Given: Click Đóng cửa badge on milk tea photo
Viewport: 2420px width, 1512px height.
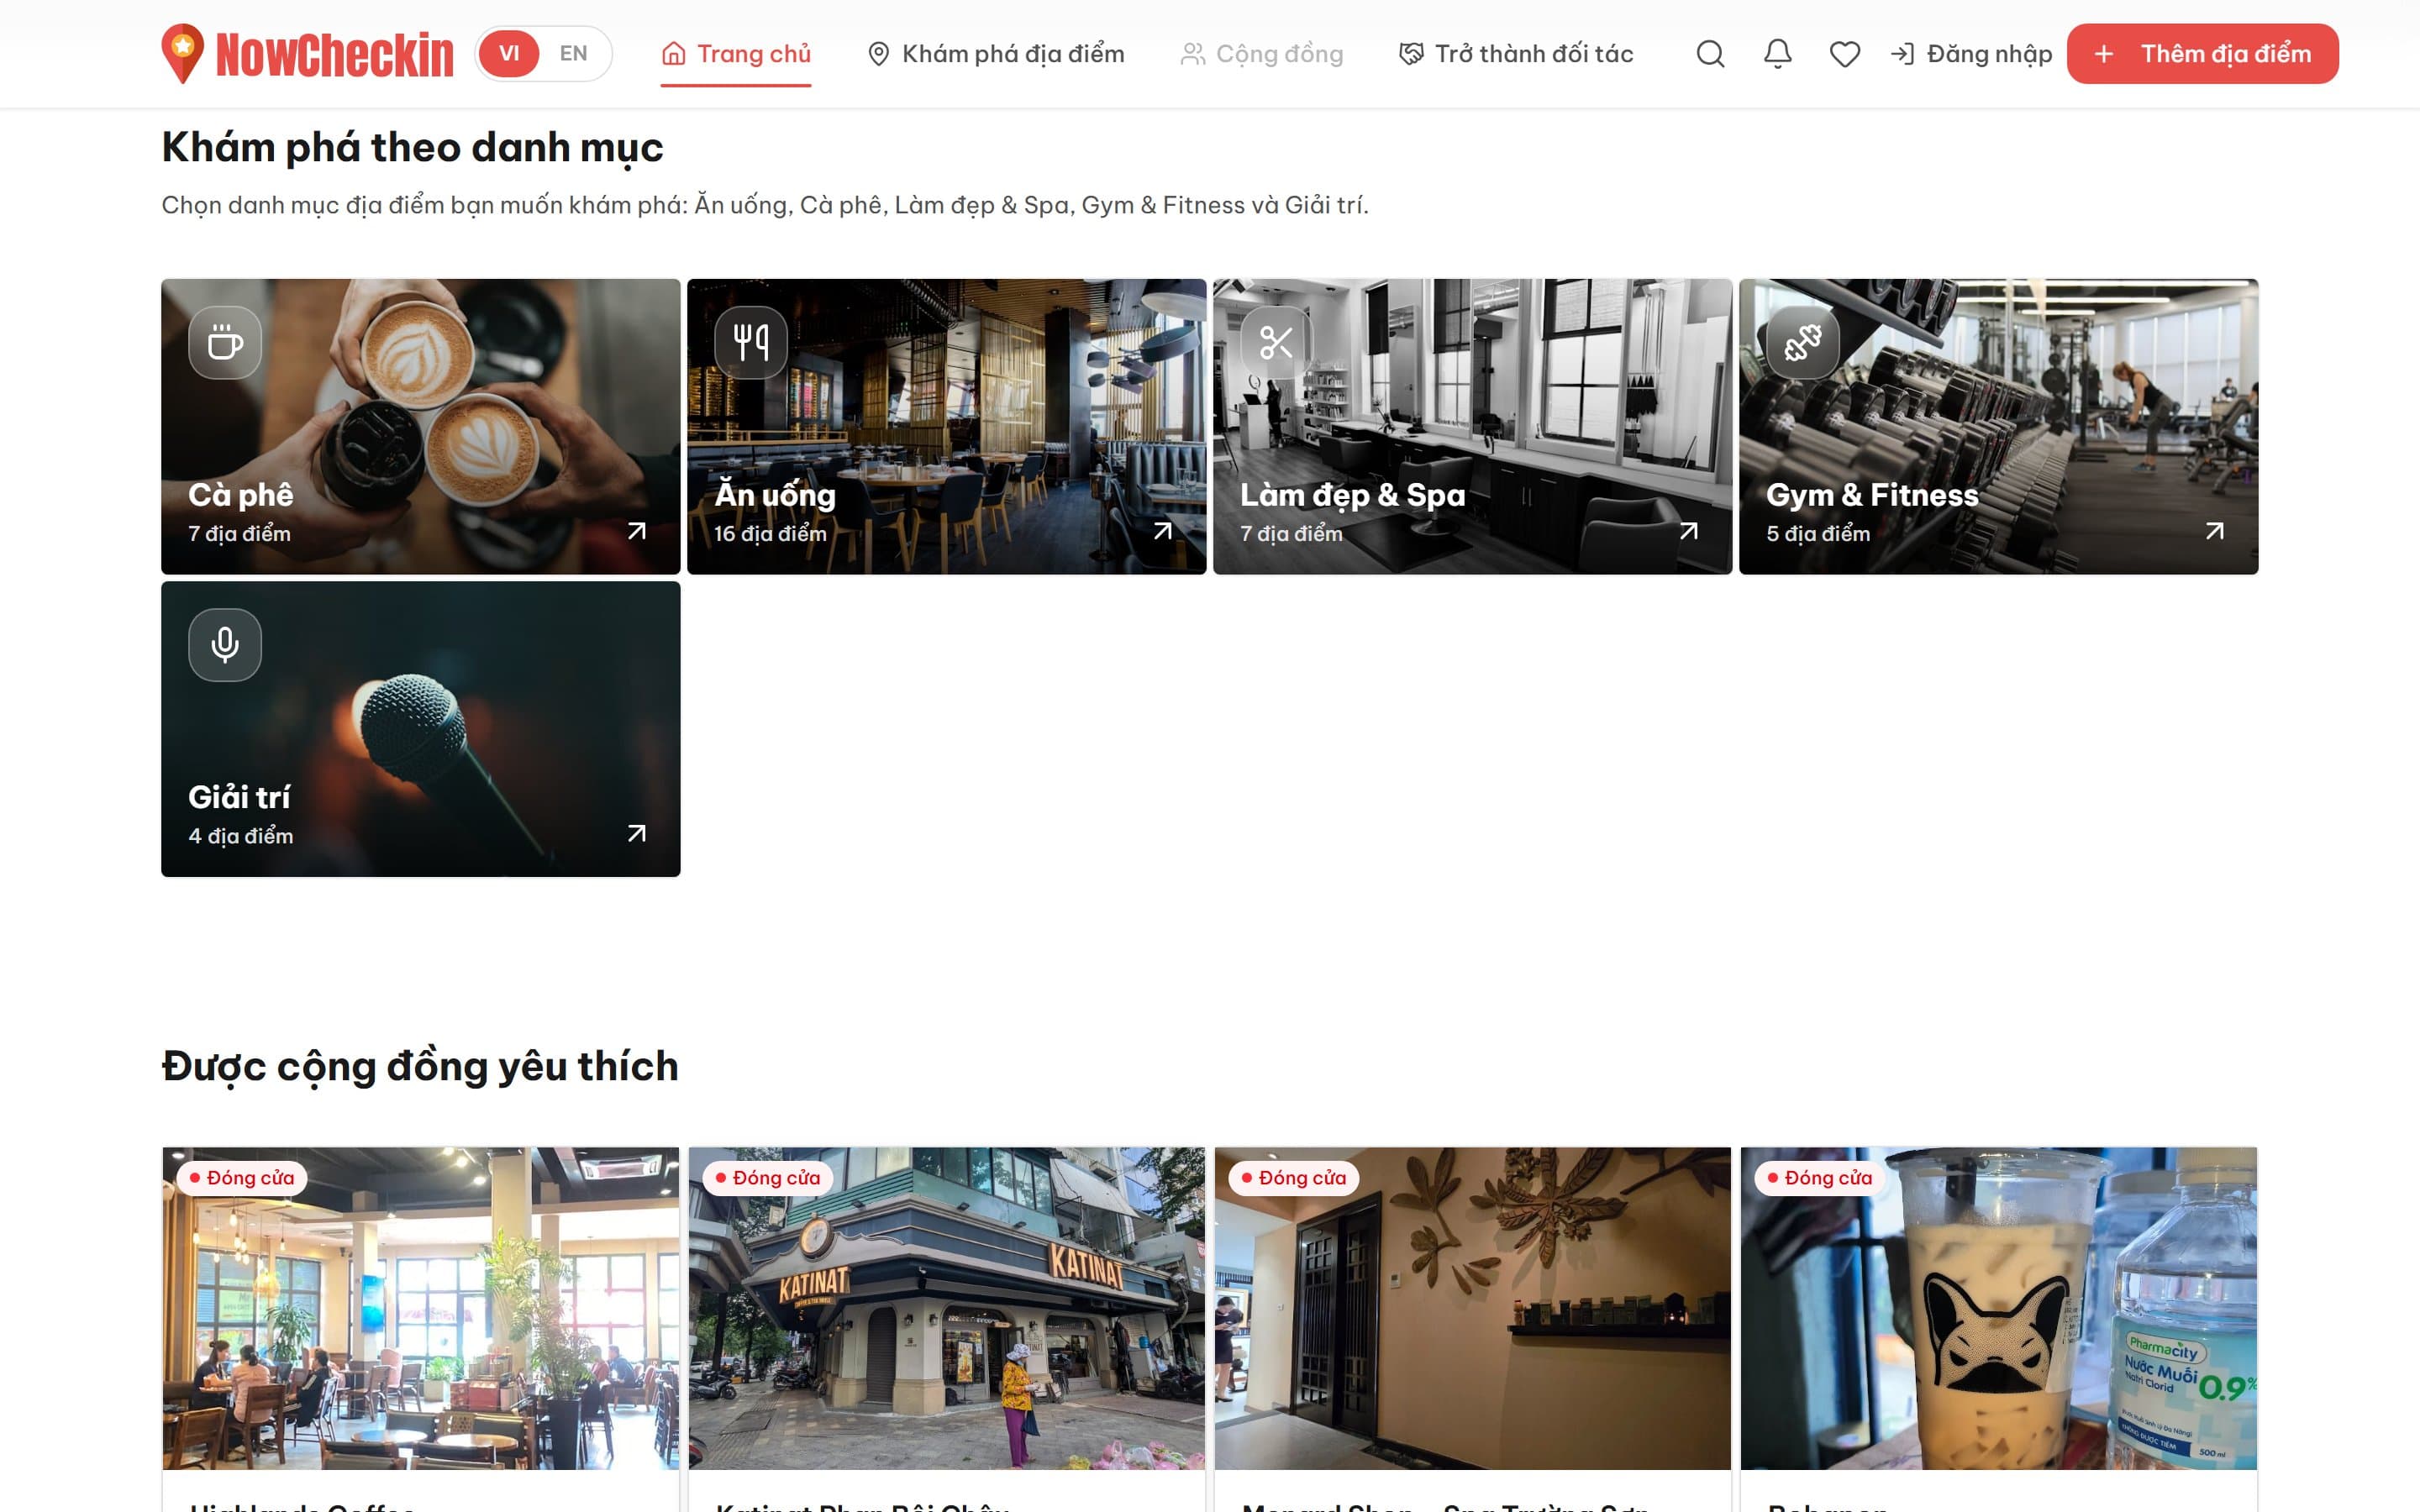Looking at the screenshot, I should point(1820,1178).
